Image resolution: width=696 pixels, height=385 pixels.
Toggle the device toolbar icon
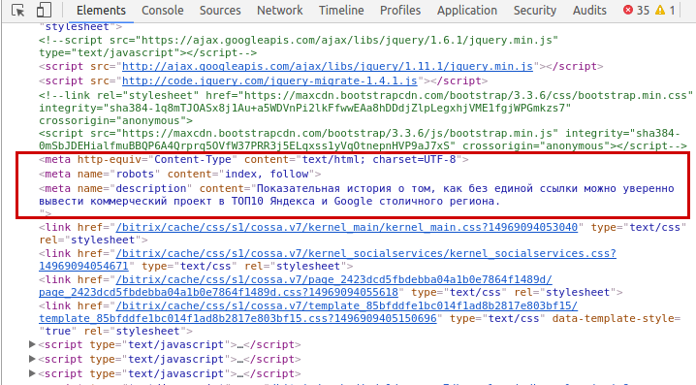coord(44,10)
